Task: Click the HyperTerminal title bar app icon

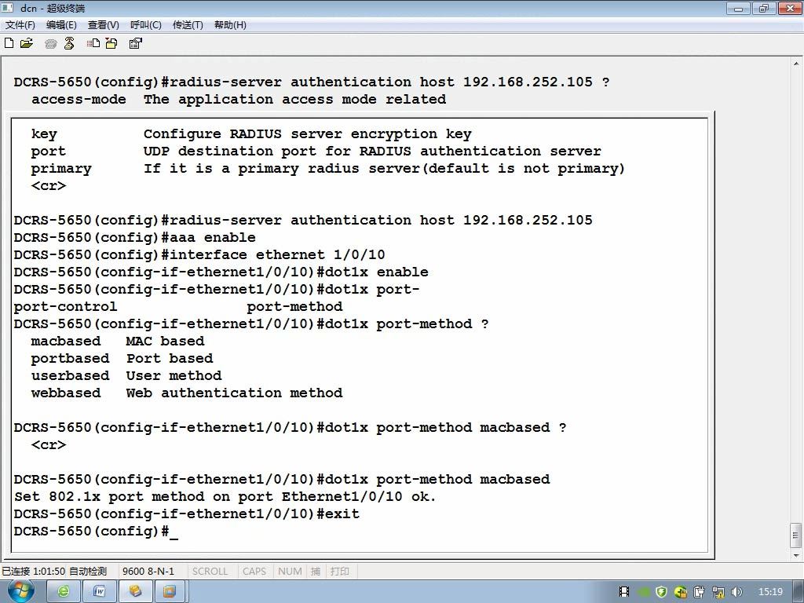Action: pos(8,8)
